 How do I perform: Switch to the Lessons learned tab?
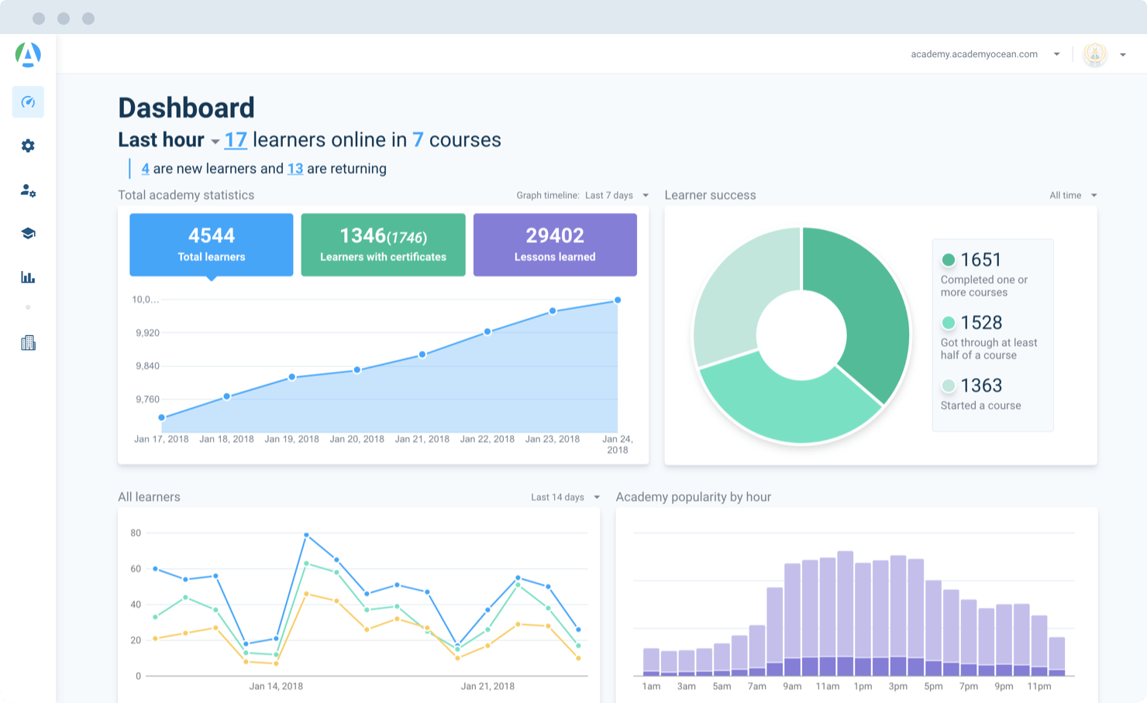point(555,245)
